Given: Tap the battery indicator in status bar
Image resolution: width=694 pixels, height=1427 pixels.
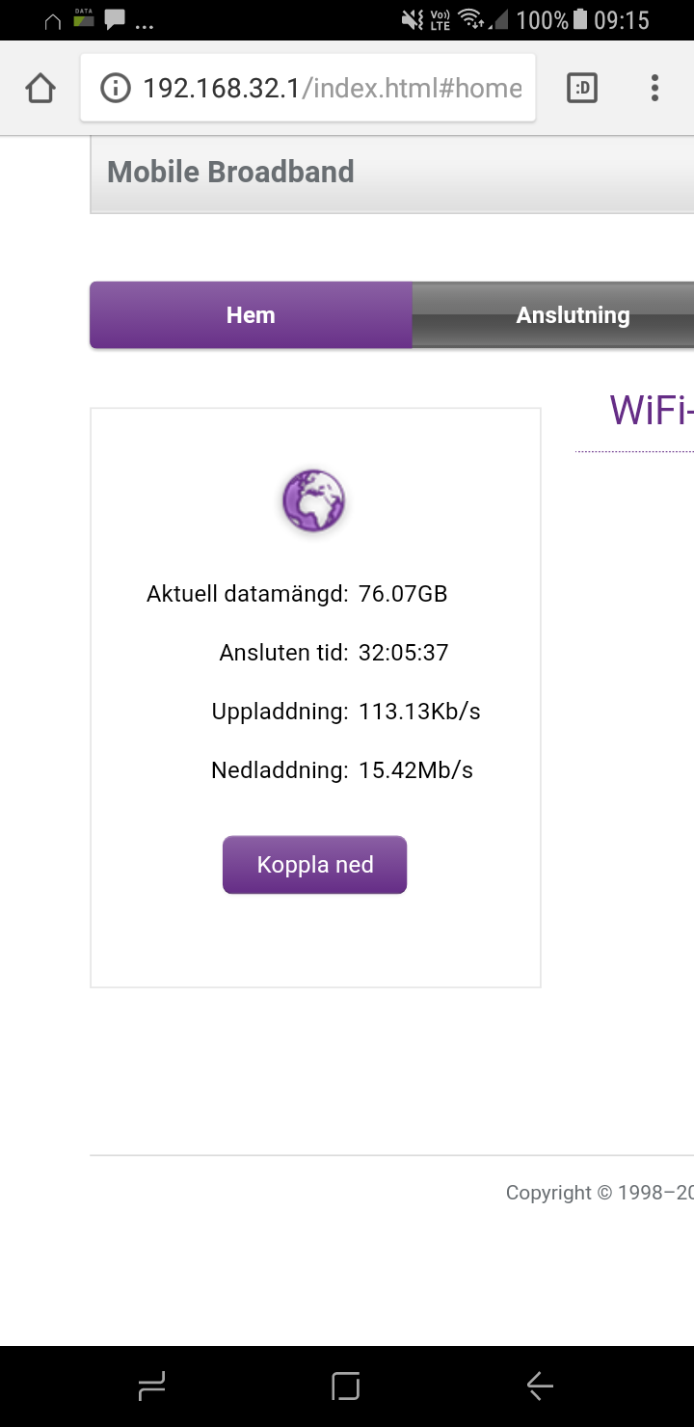Looking at the screenshot, I should pos(580,19).
